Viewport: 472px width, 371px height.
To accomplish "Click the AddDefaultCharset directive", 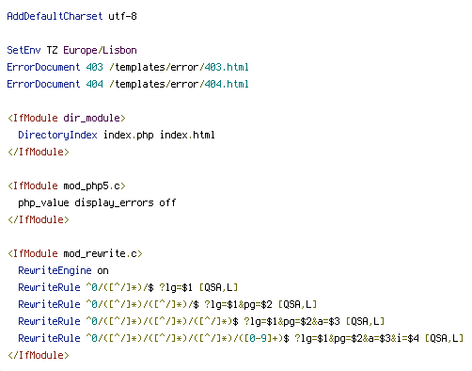I will coord(55,16).
